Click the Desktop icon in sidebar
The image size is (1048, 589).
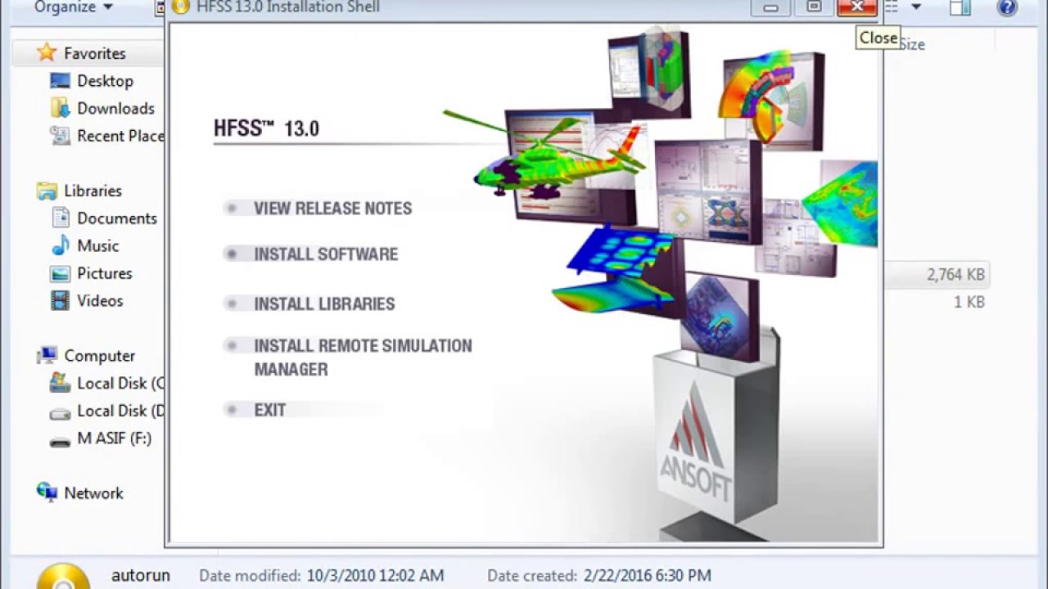[x=60, y=80]
